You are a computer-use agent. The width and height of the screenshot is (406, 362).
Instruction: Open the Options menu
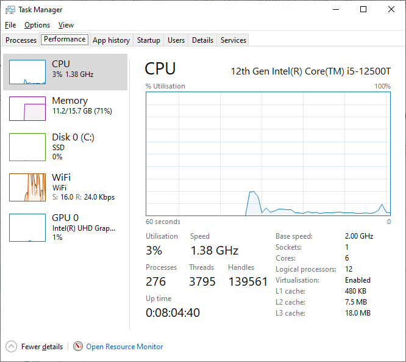click(37, 25)
